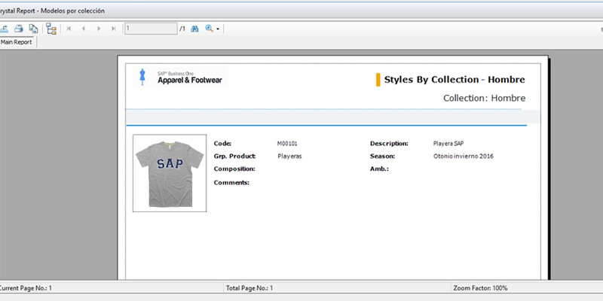This screenshot has height=301, width=603.
Task: Click the orange bar beside report title
Action: click(377, 79)
